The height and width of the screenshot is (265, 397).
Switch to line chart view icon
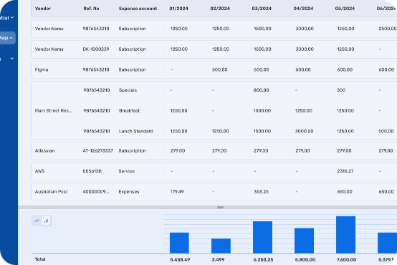pyautogui.click(x=37, y=221)
